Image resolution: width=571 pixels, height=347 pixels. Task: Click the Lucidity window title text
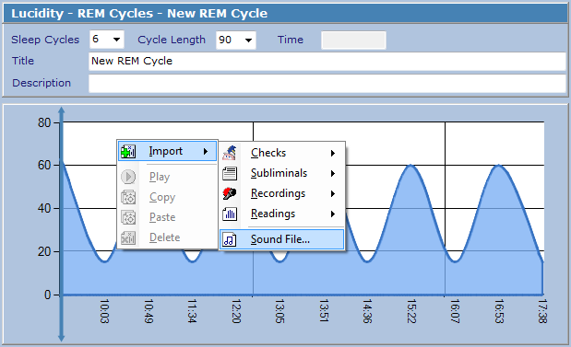(x=139, y=14)
